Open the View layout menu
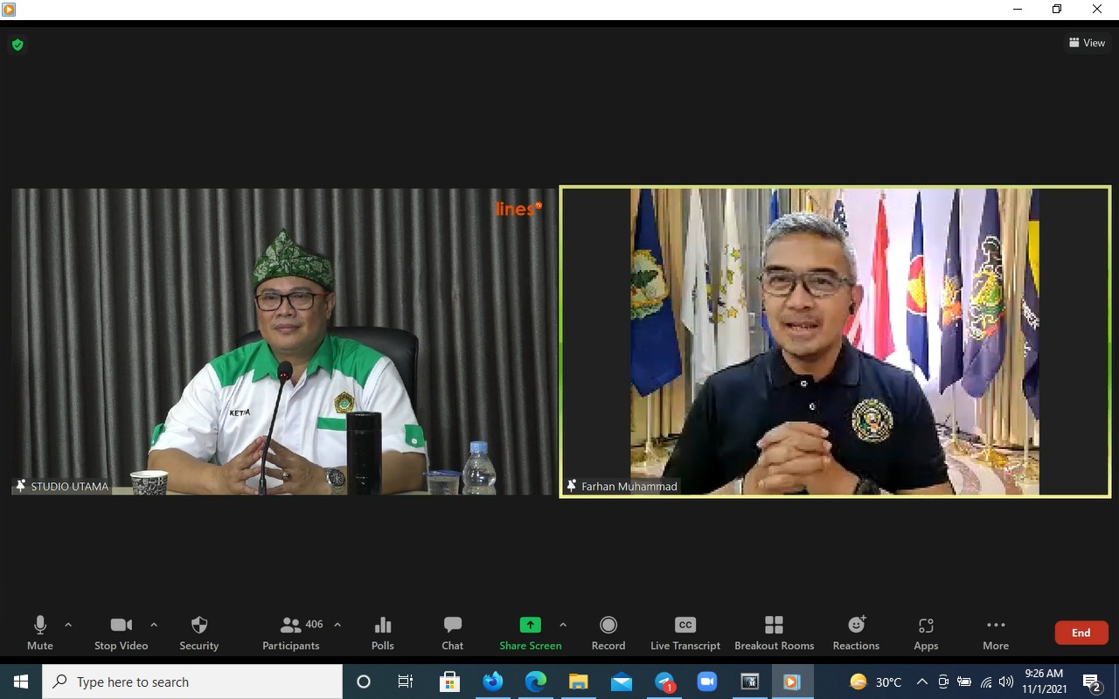The width and height of the screenshot is (1119, 699). pos(1087,42)
